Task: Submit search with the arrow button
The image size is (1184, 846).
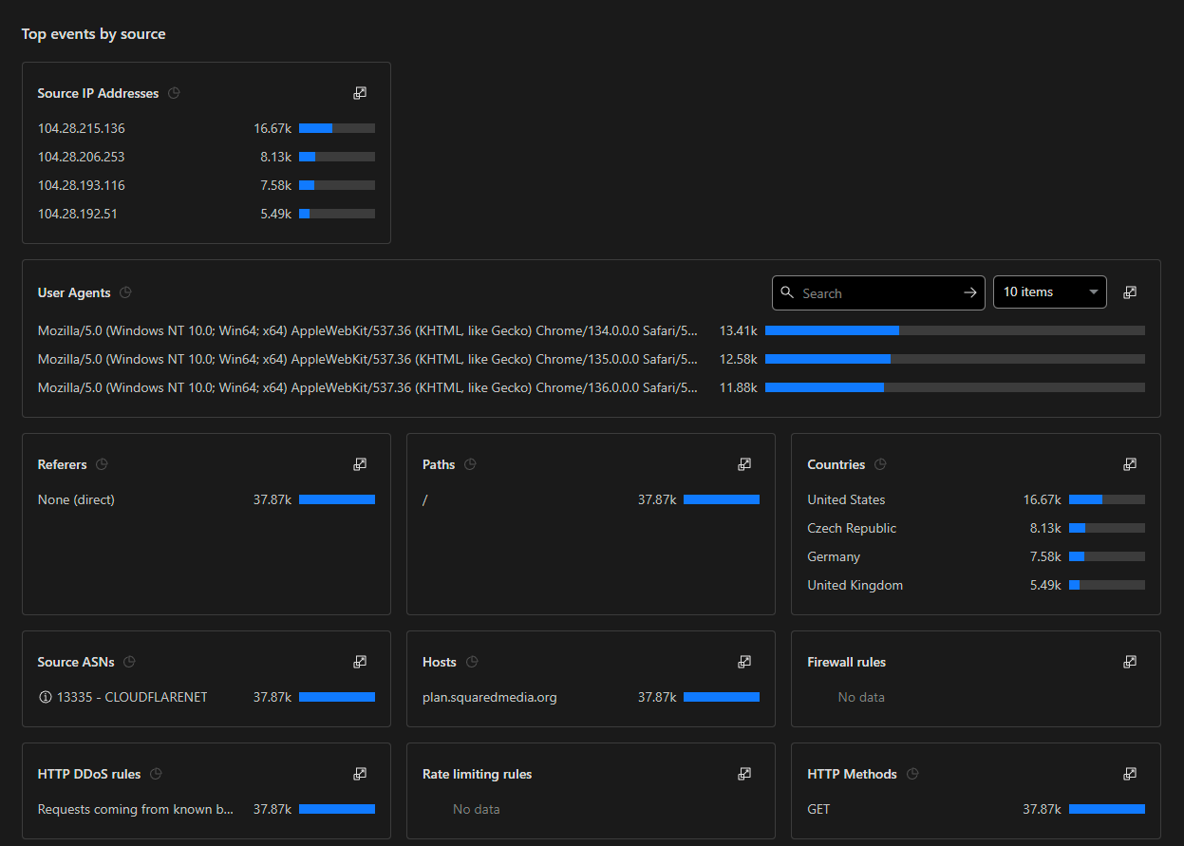Action: coord(969,292)
